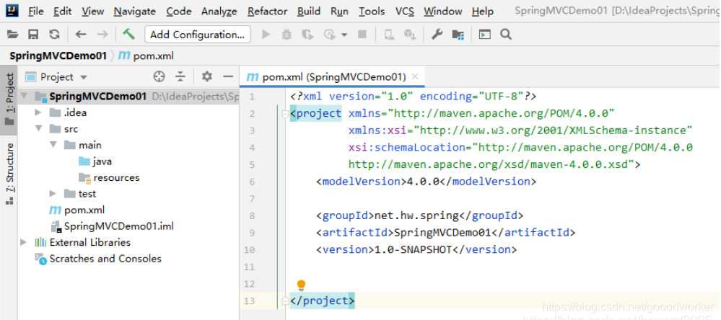Image resolution: width=721 pixels, height=320 pixels.
Task: Close the pom.xml editor tab
Action: click(415, 76)
